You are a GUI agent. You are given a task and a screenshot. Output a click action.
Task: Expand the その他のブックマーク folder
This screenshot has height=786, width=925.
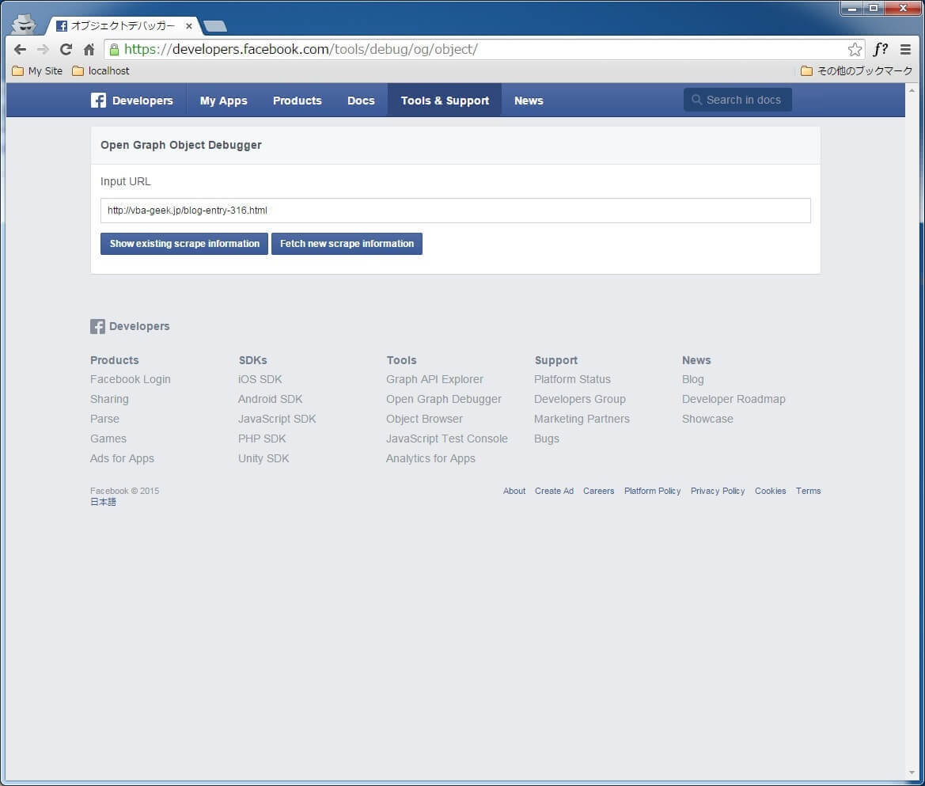[x=856, y=71]
